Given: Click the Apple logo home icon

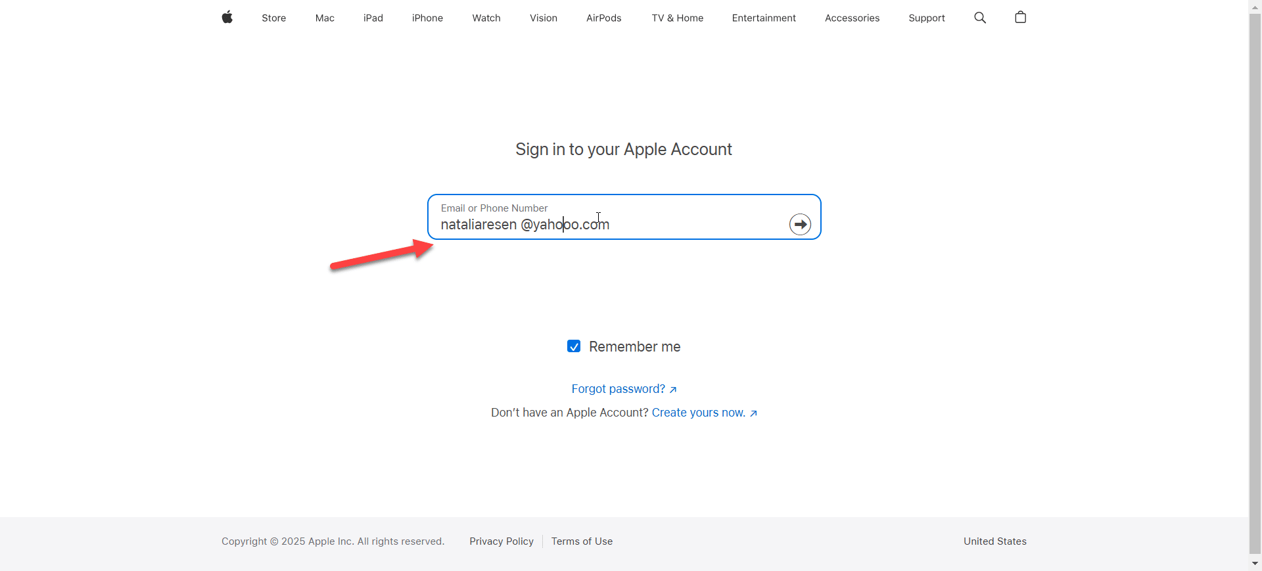Looking at the screenshot, I should click(227, 18).
